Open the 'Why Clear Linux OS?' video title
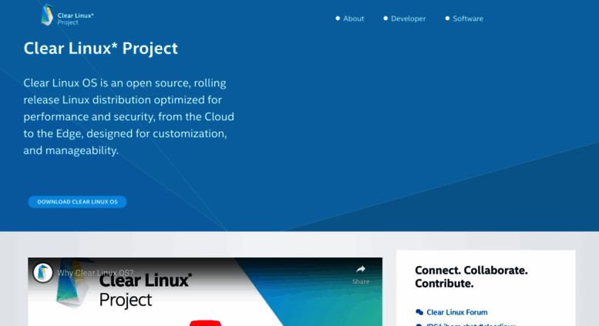This screenshot has width=599, height=326. [95, 273]
